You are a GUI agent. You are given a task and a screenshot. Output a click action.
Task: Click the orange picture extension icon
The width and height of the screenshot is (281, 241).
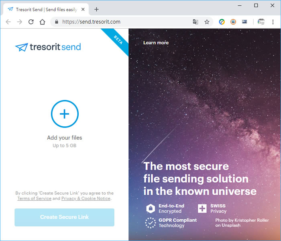tap(233, 22)
